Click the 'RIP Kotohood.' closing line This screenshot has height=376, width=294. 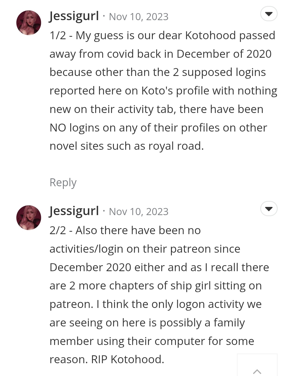[128, 359]
